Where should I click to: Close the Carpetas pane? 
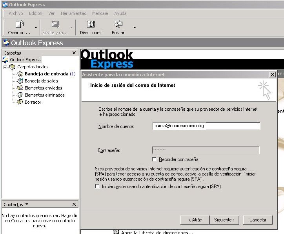[74, 53]
